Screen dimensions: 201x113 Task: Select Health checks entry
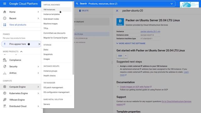coord(50,76)
